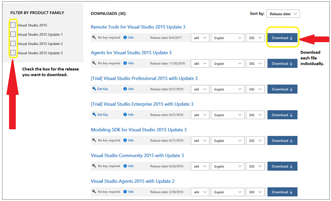Click 'No key required' in Community 2015 row
Image resolution: width=331 pixels, height=201 pixels.
(109, 166)
